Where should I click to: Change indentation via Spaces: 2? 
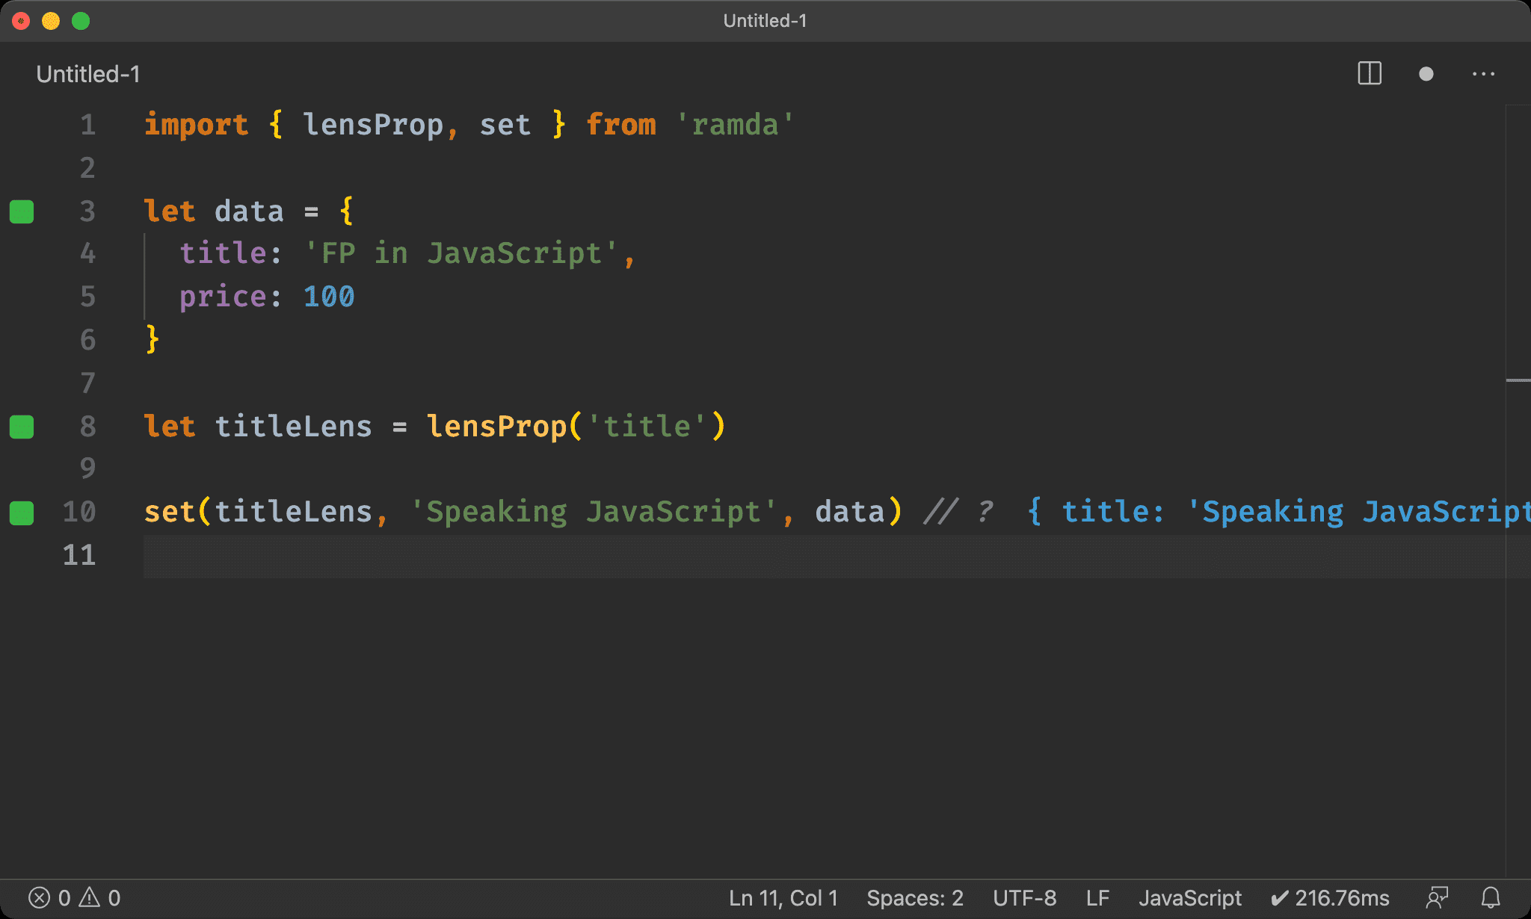915,897
